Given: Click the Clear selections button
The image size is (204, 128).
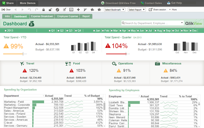Looking at the screenshot, I should [x=6, y=10].
